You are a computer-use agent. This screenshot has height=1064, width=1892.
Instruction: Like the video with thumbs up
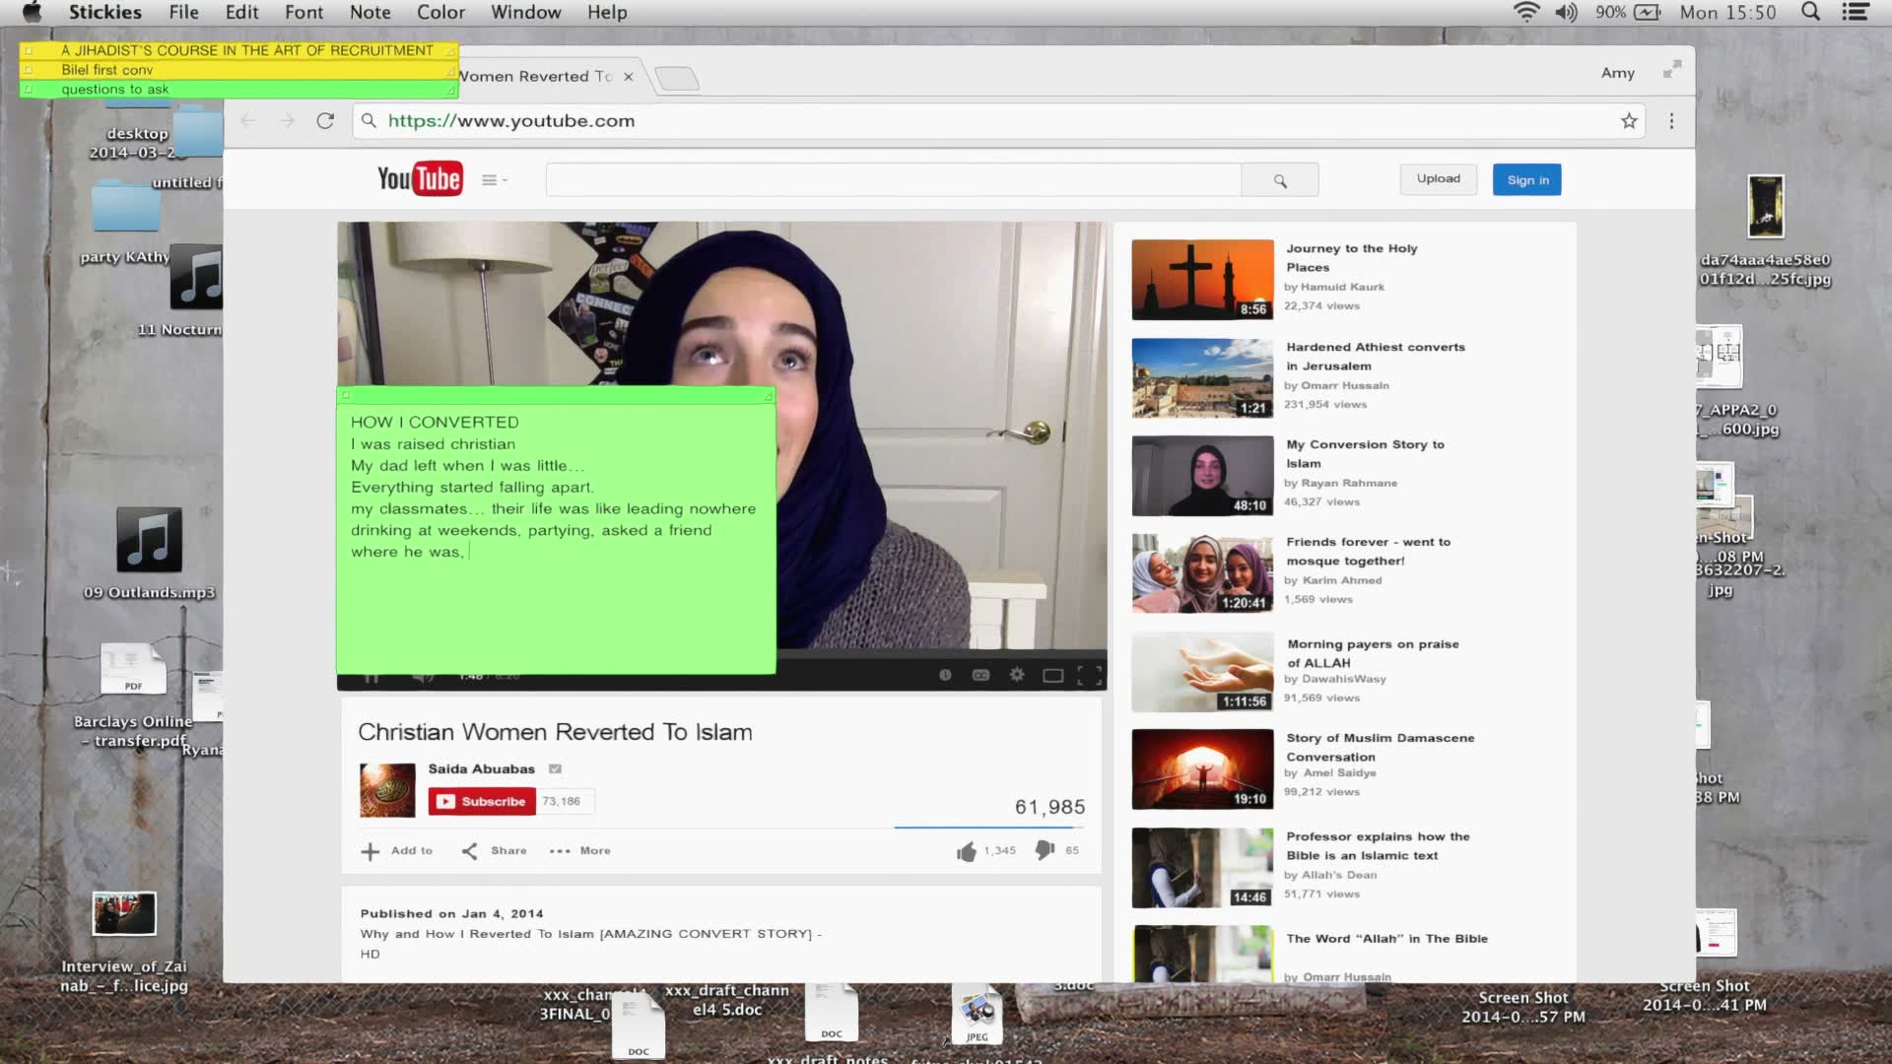967,851
